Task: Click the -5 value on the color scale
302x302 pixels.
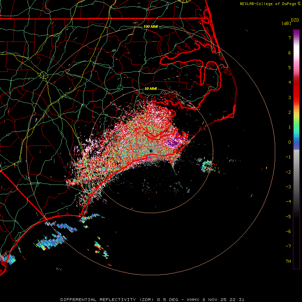Action: (x=288, y=217)
